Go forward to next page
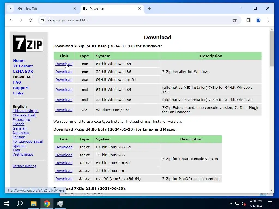The height and width of the screenshot is (209, 279). point(21,20)
